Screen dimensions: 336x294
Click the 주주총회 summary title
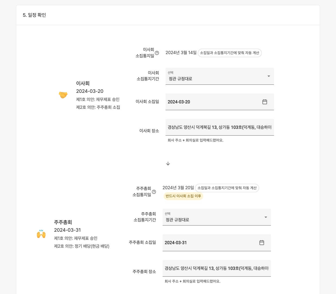tap(63, 222)
